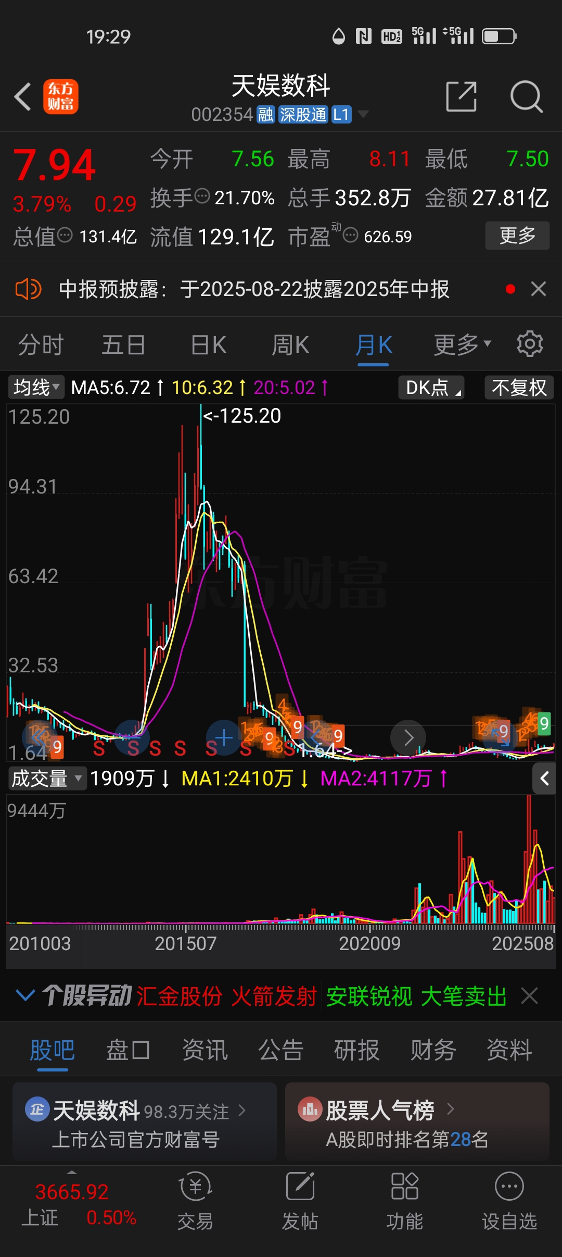Open the 资讯 tab
The height and width of the screenshot is (1257, 562).
click(205, 1050)
